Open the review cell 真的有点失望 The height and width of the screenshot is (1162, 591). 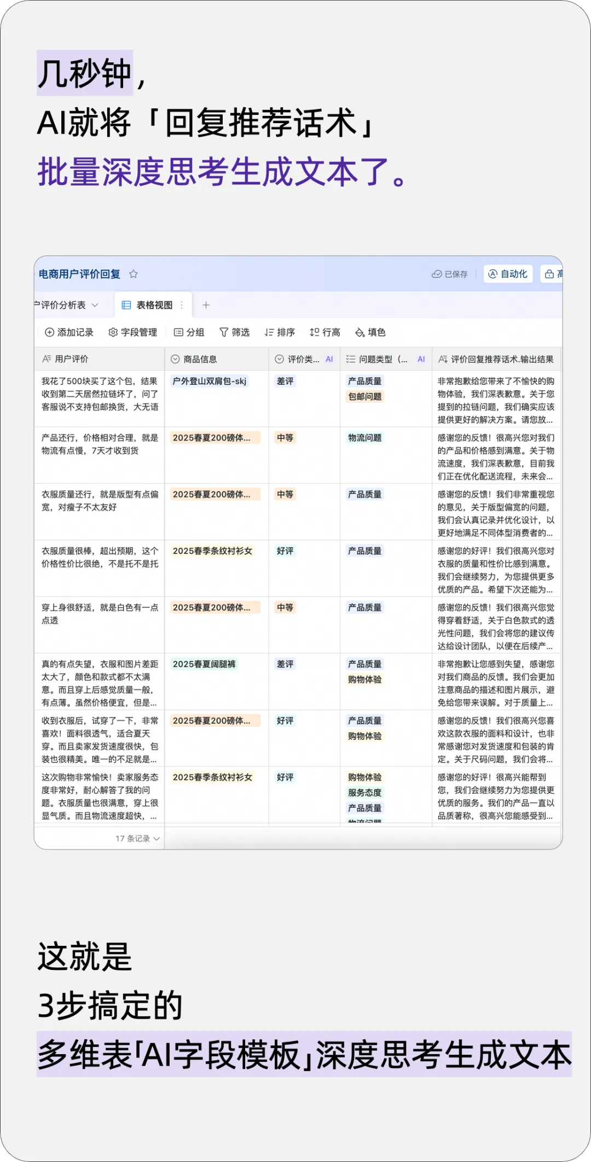click(x=99, y=681)
